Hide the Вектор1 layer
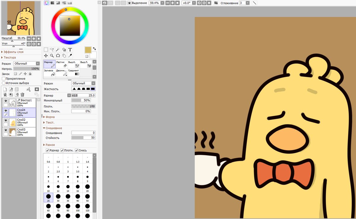Viewport: 356px width, 219px height. click(5, 101)
